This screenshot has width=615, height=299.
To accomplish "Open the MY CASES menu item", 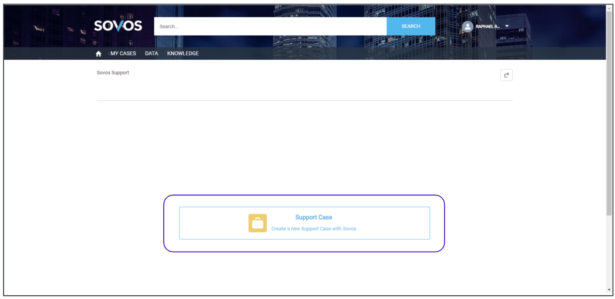I will click(x=123, y=53).
